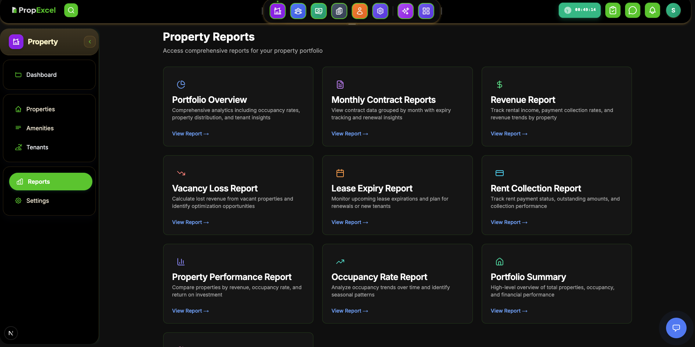
Task: Click the 00:49:14 session timer
Action: coord(579,10)
